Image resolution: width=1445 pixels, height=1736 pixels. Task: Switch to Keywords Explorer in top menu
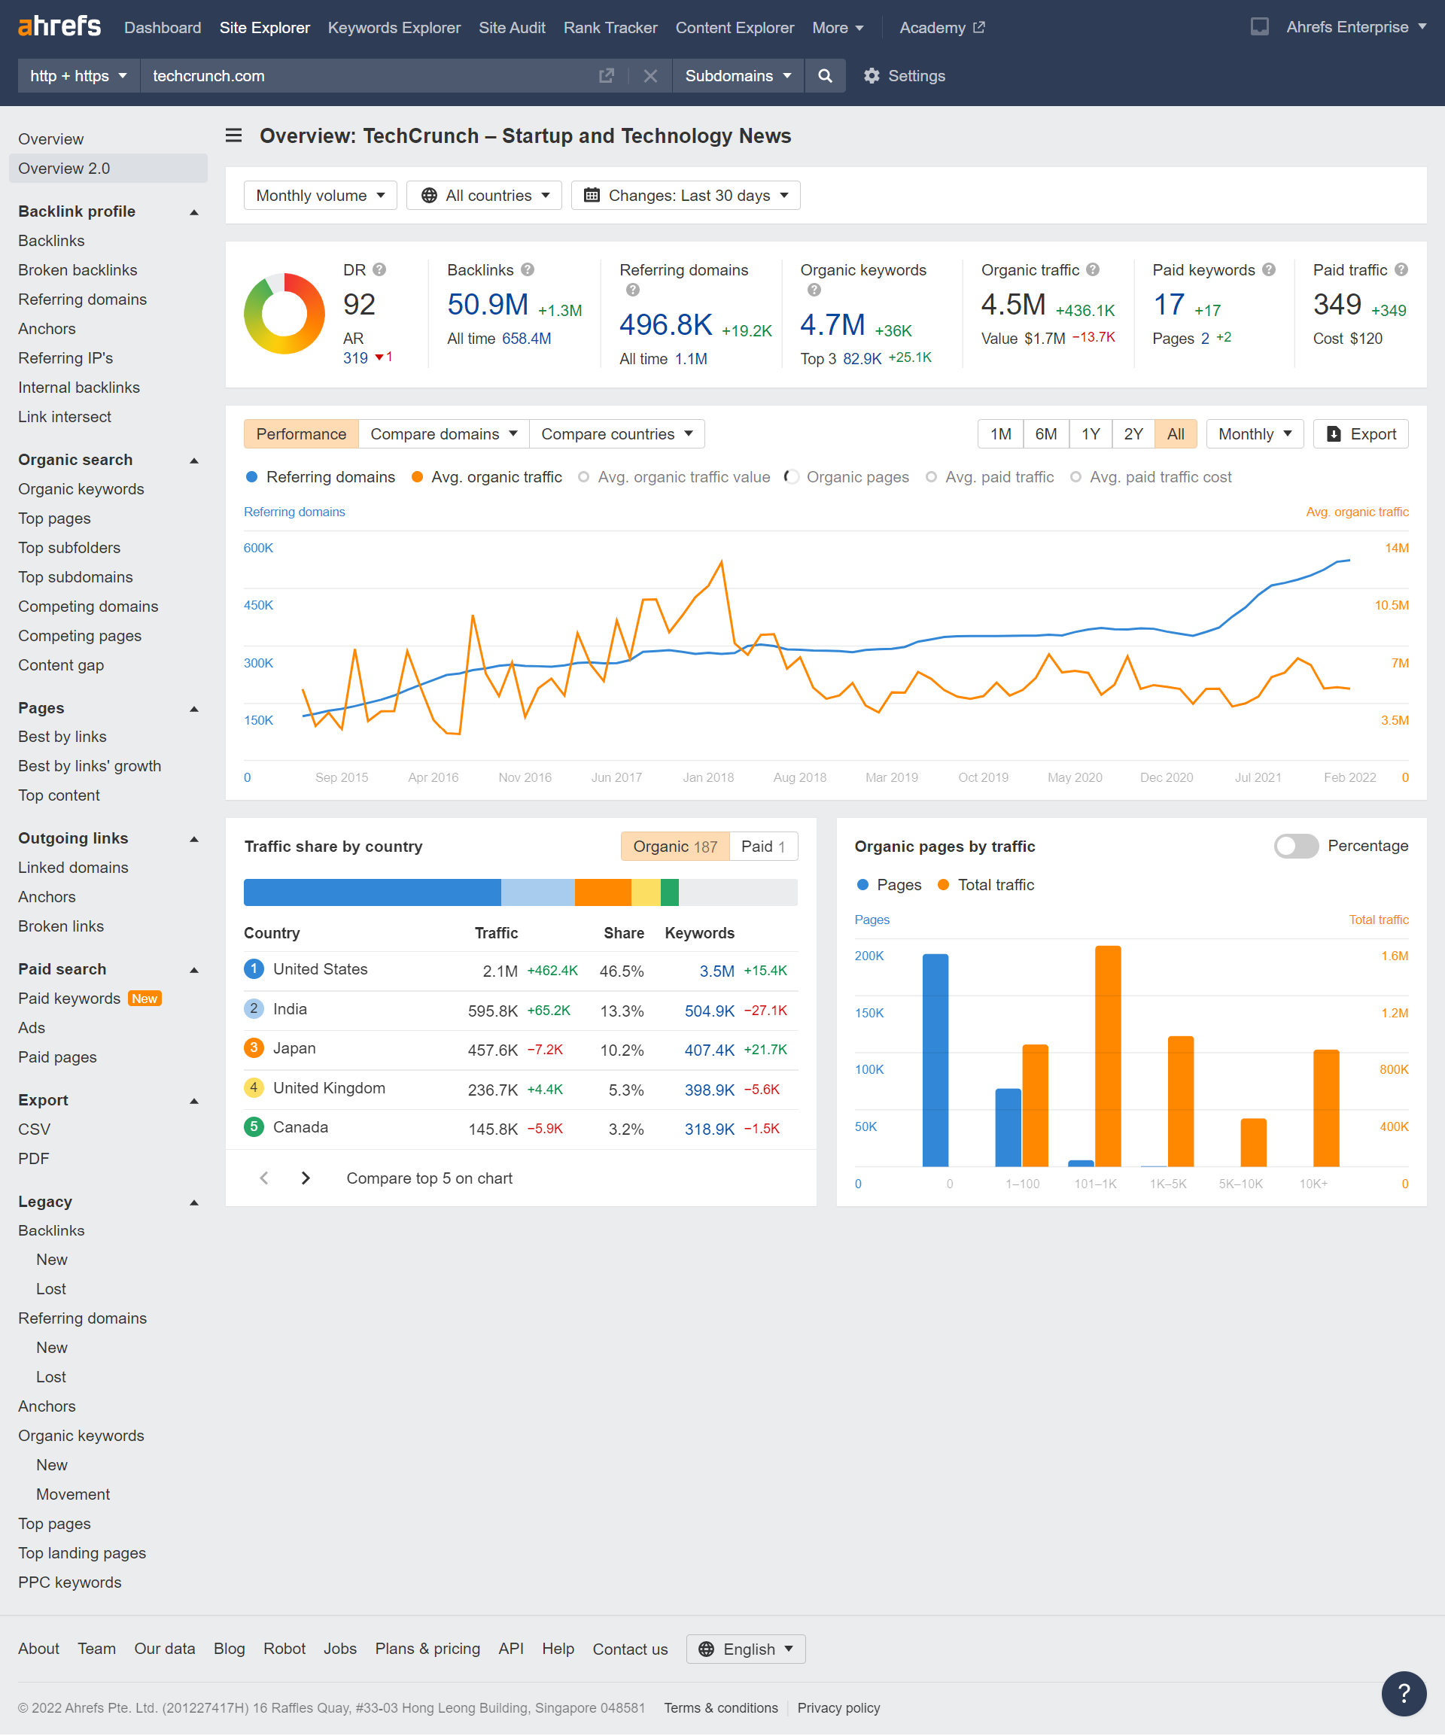(394, 27)
